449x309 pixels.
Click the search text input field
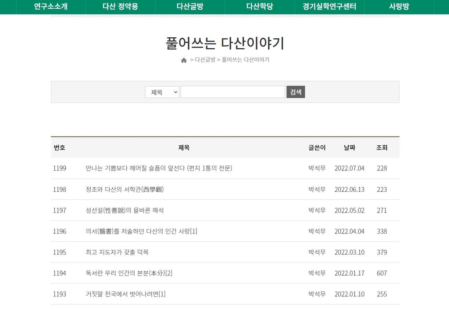coord(232,92)
